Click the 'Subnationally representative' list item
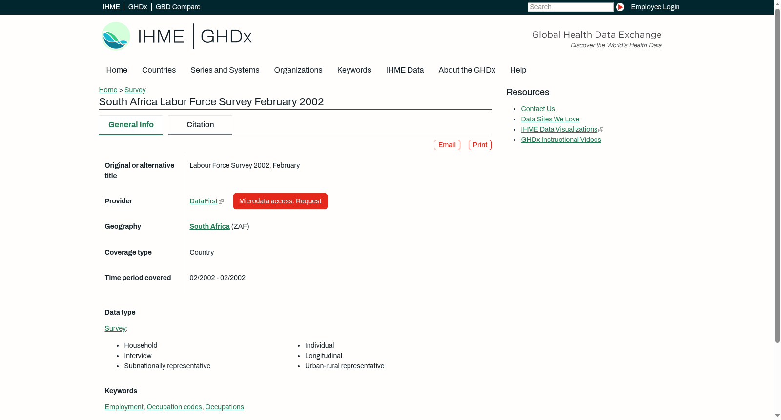 (x=167, y=366)
